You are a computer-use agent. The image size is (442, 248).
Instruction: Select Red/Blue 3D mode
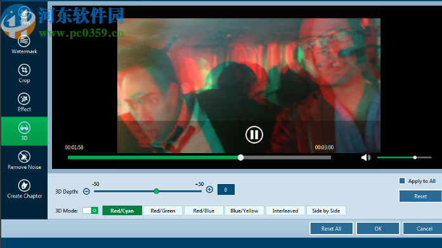click(x=204, y=211)
